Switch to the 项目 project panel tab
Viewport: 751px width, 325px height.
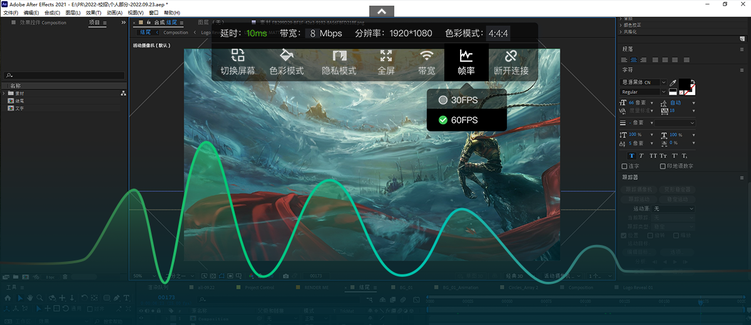pos(95,22)
